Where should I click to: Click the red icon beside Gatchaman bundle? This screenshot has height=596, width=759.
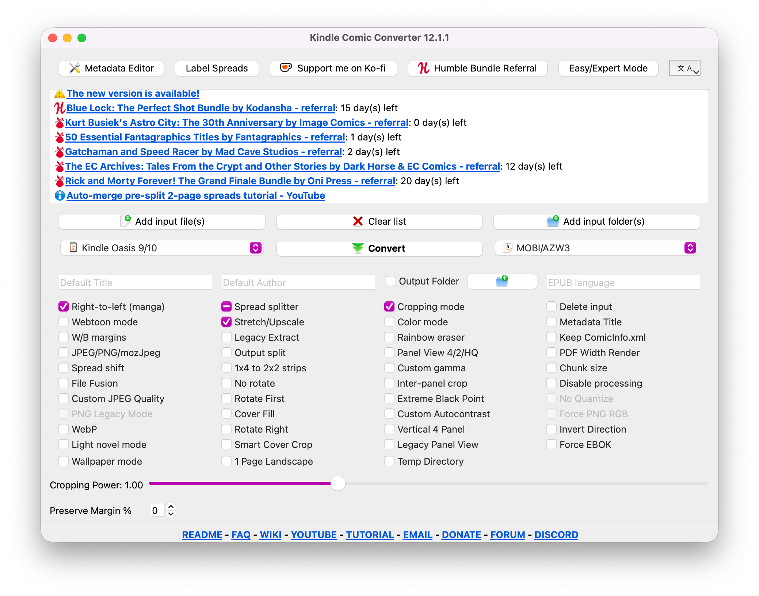pyautogui.click(x=60, y=152)
